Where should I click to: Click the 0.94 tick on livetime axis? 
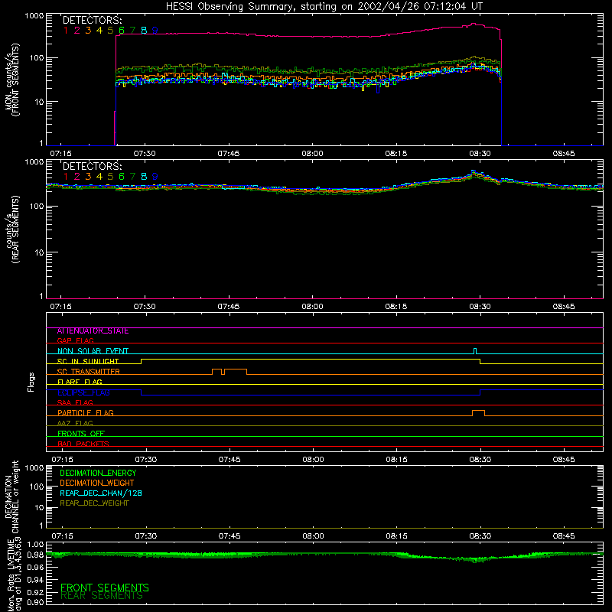point(35,580)
